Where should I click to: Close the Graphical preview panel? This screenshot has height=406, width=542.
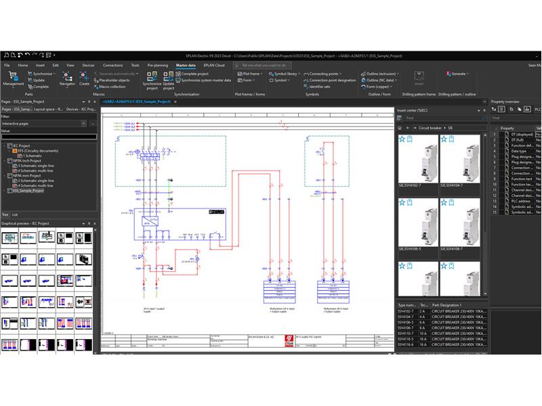tap(95, 224)
